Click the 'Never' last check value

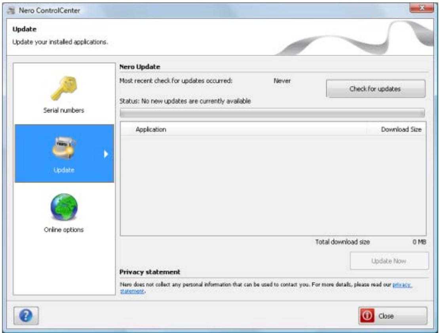pos(282,81)
